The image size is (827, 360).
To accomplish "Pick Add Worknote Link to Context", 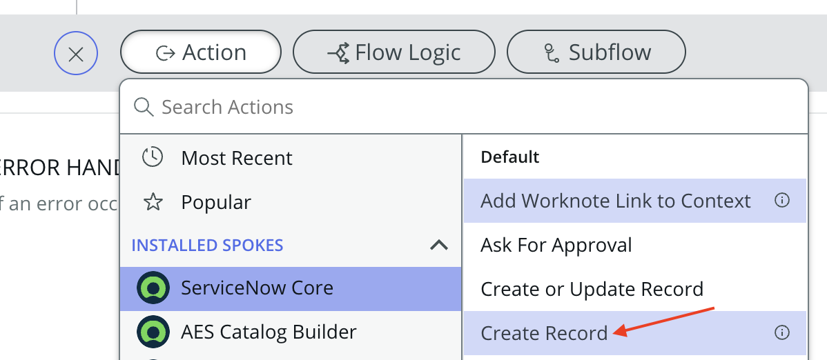I will (x=615, y=201).
